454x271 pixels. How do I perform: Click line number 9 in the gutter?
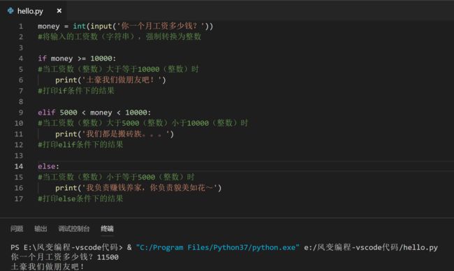pyautogui.click(x=21, y=112)
